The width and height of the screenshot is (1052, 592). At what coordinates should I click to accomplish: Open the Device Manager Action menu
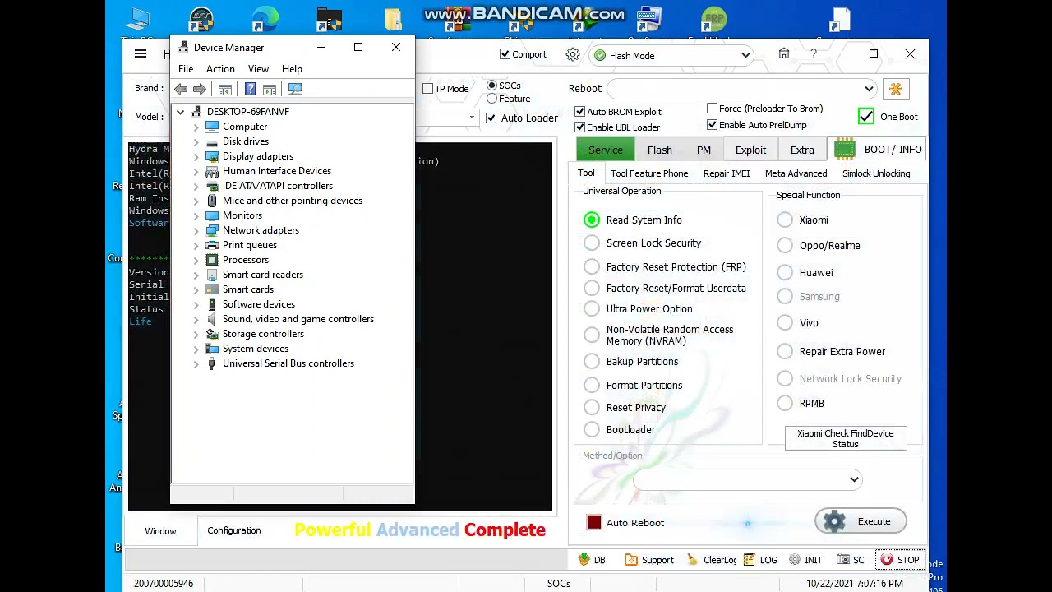(220, 69)
